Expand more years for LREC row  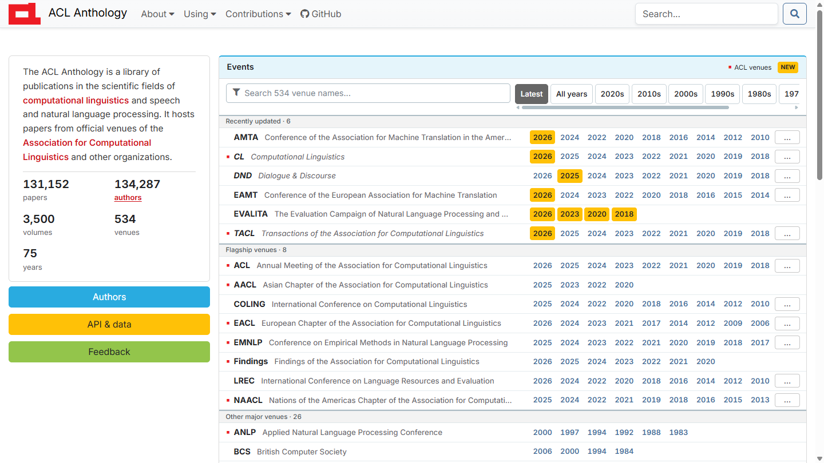click(x=787, y=381)
